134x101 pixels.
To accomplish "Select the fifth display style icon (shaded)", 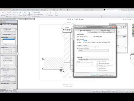I will pos(14,52).
